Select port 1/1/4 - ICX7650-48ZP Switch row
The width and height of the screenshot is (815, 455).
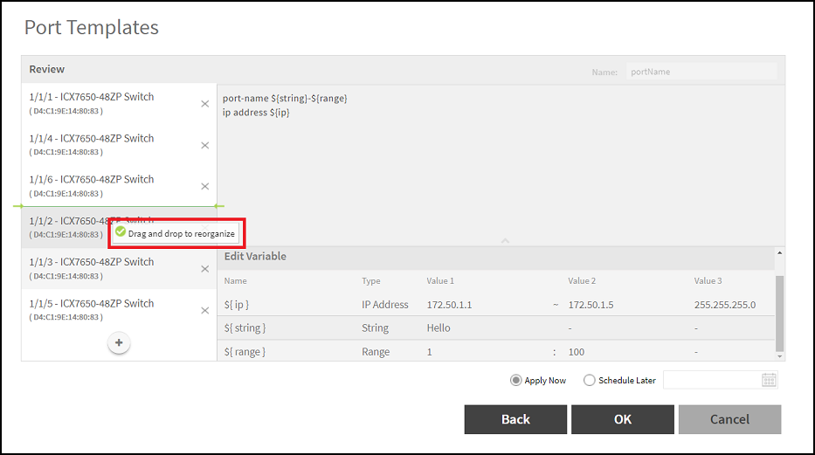[x=119, y=145]
